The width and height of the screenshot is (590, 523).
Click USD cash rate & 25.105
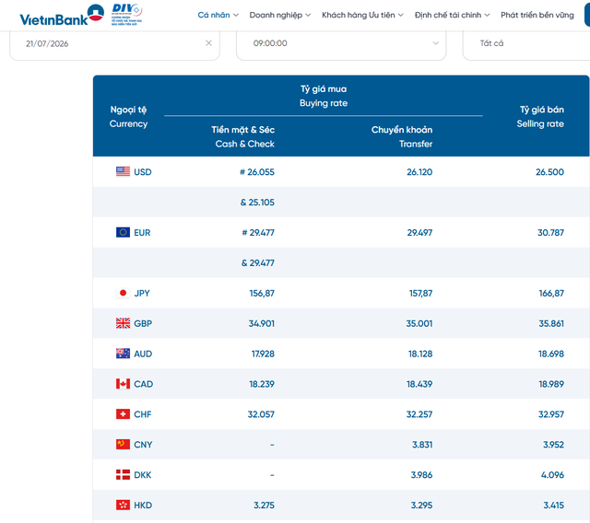coord(258,203)
